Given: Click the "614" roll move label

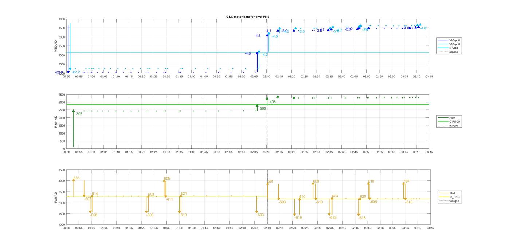Looking at the screenshot, I should 95,194.
